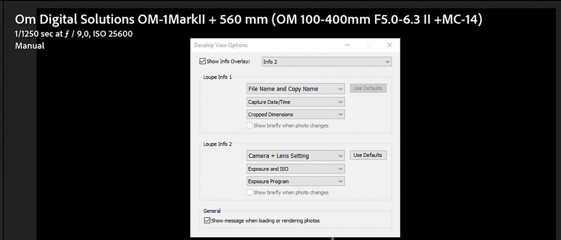The height and width of the screenshot is (240, 561).
Task: Click the General group label
Action: click(x=212, y=211)
